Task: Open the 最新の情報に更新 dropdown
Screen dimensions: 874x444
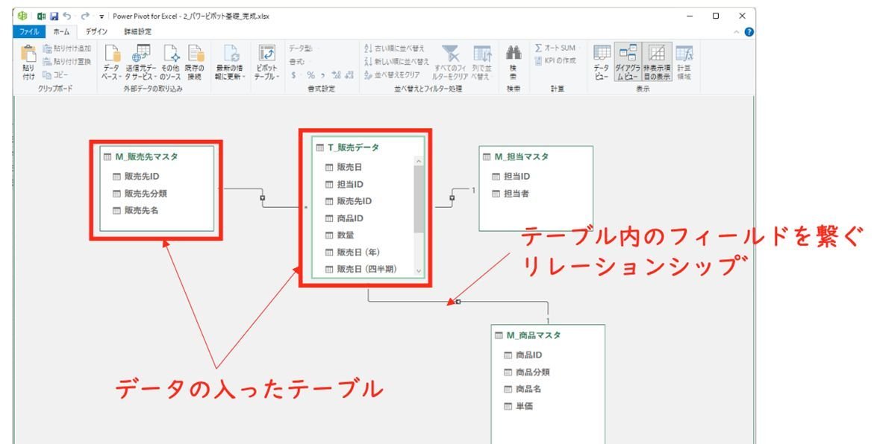Action: 230,63
